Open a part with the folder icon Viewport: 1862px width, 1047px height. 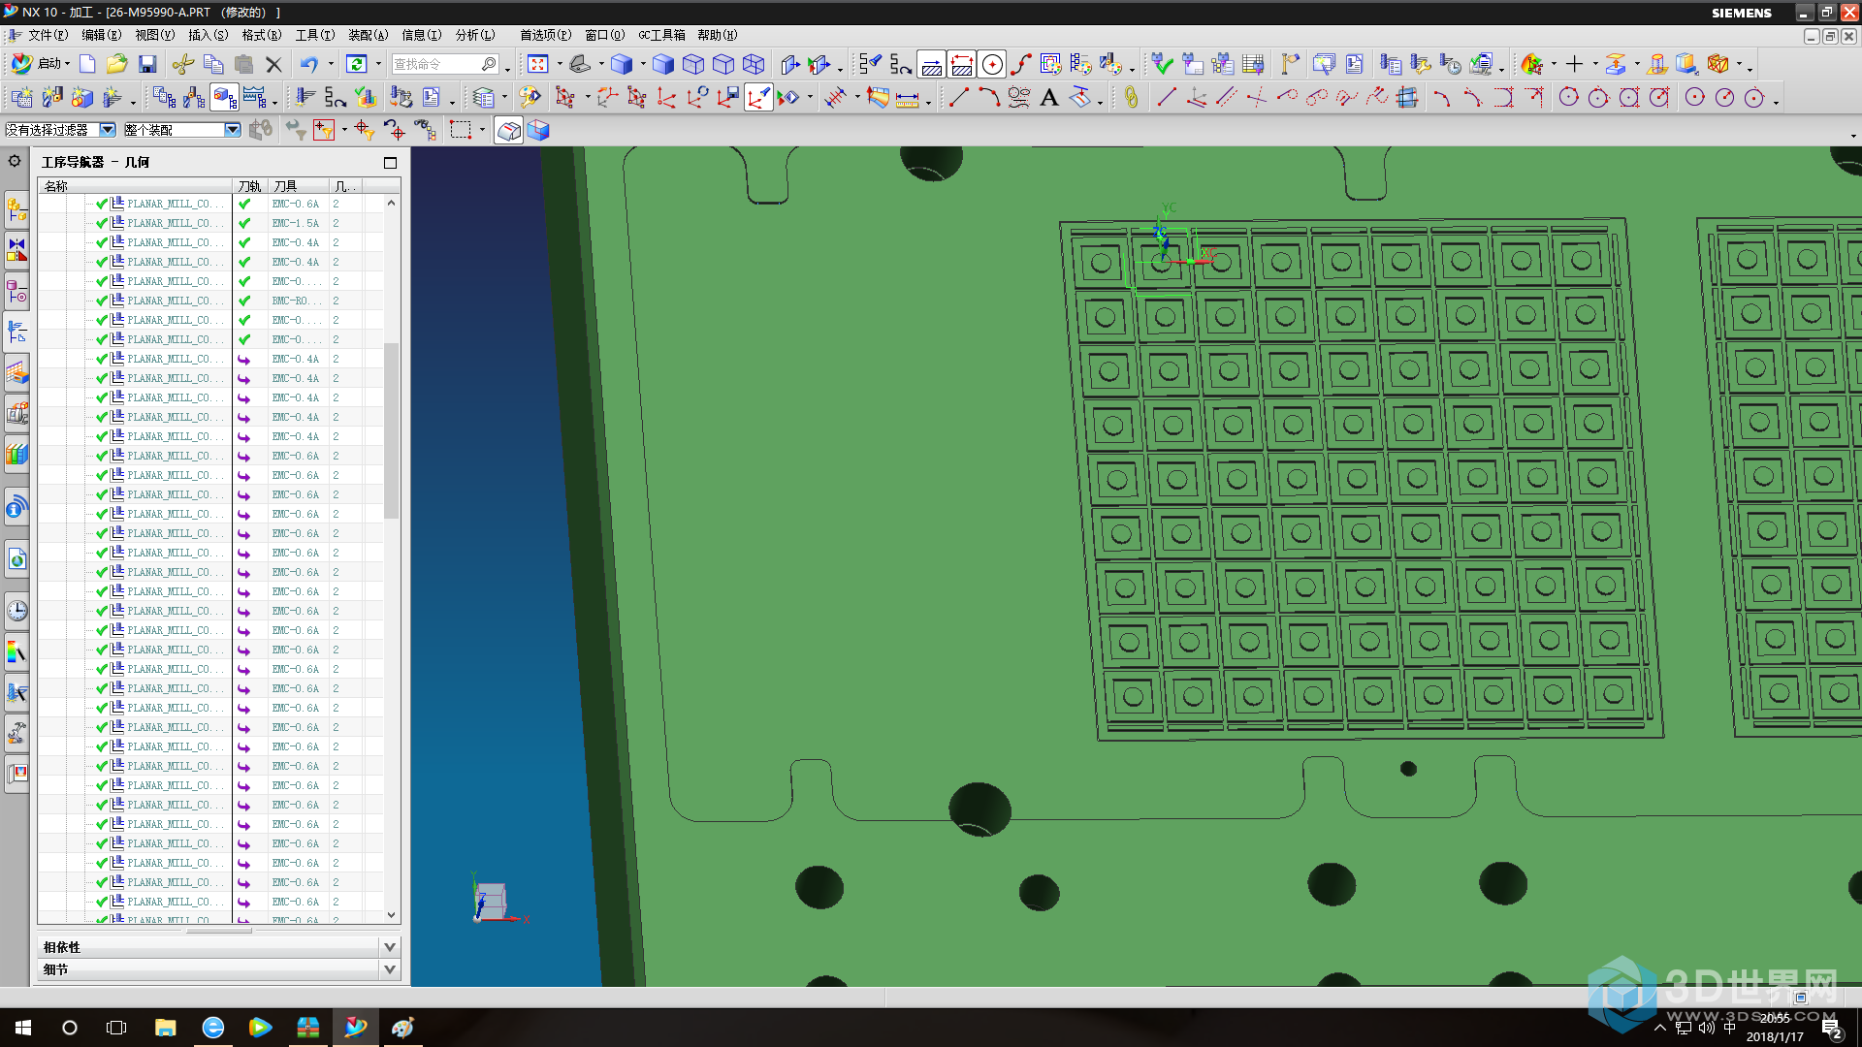[x=117, y=64]
